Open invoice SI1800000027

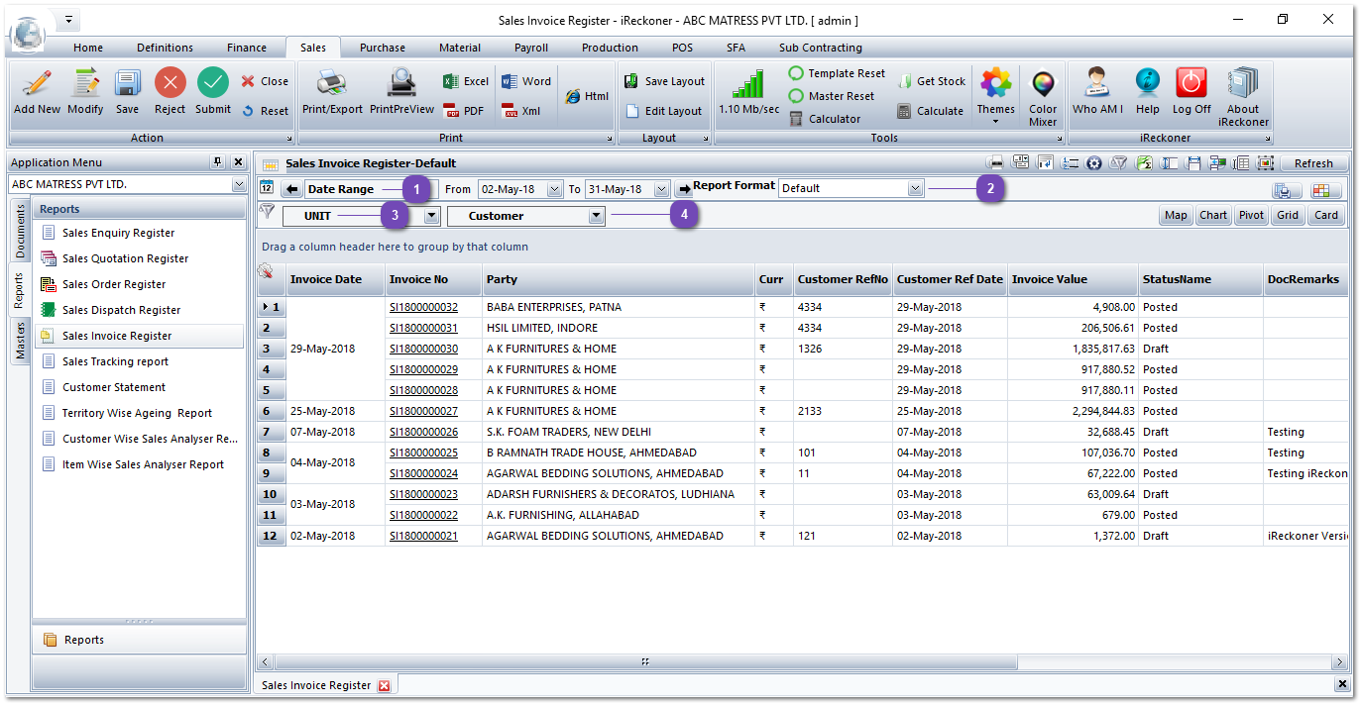421,410
